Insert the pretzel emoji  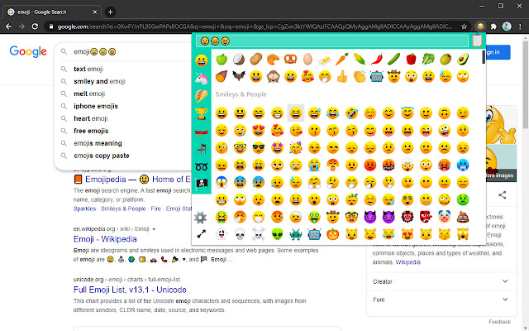click(x=290, y=60)
